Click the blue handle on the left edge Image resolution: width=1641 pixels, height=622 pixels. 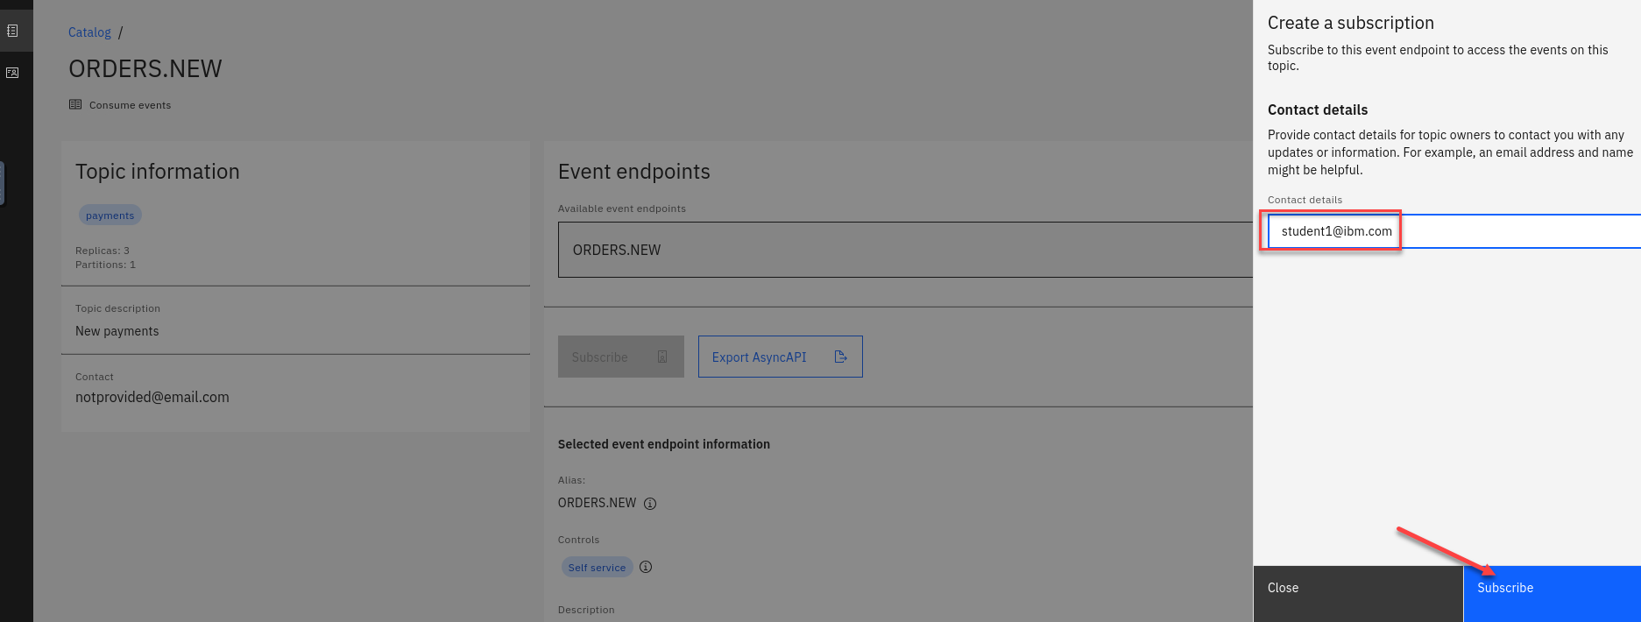(x=3, y=182)
